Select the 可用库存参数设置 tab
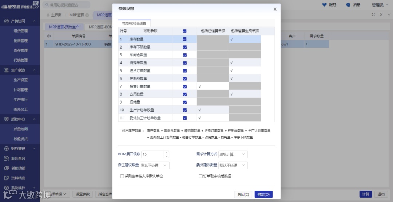The width and height of the screenshot is (393, 202). (134, 24)
